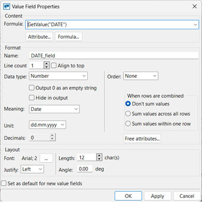Enable Align to top checkbox
This screenshot has height=202, width=202.
[54, 65]
